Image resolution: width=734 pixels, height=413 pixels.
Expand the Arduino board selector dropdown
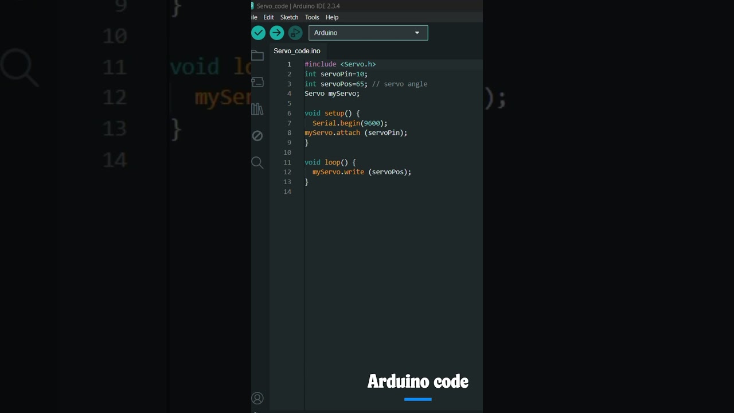[368, 33]
